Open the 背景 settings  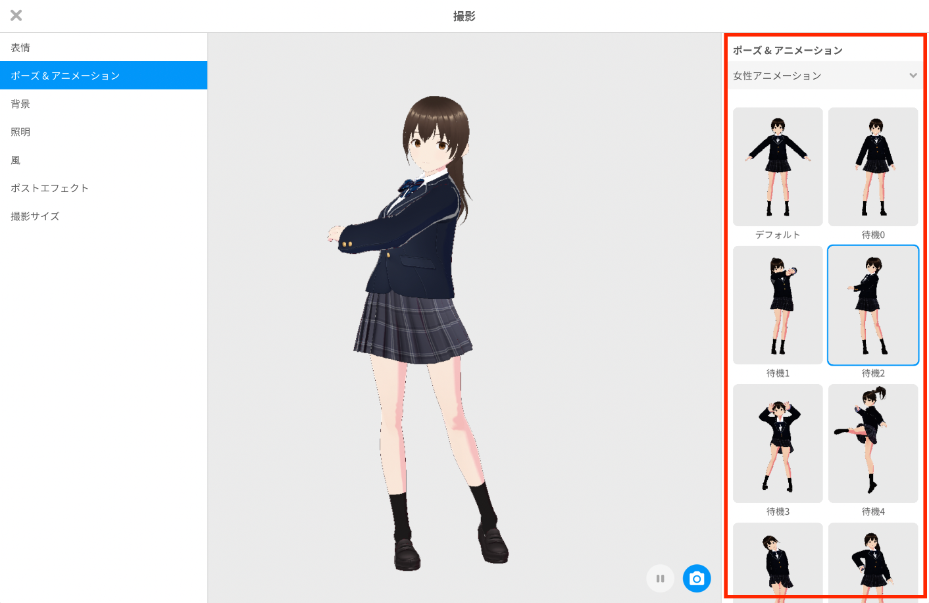103,104
